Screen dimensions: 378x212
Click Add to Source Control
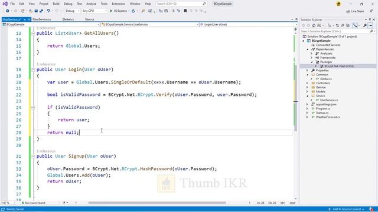(x=346, y=210)
